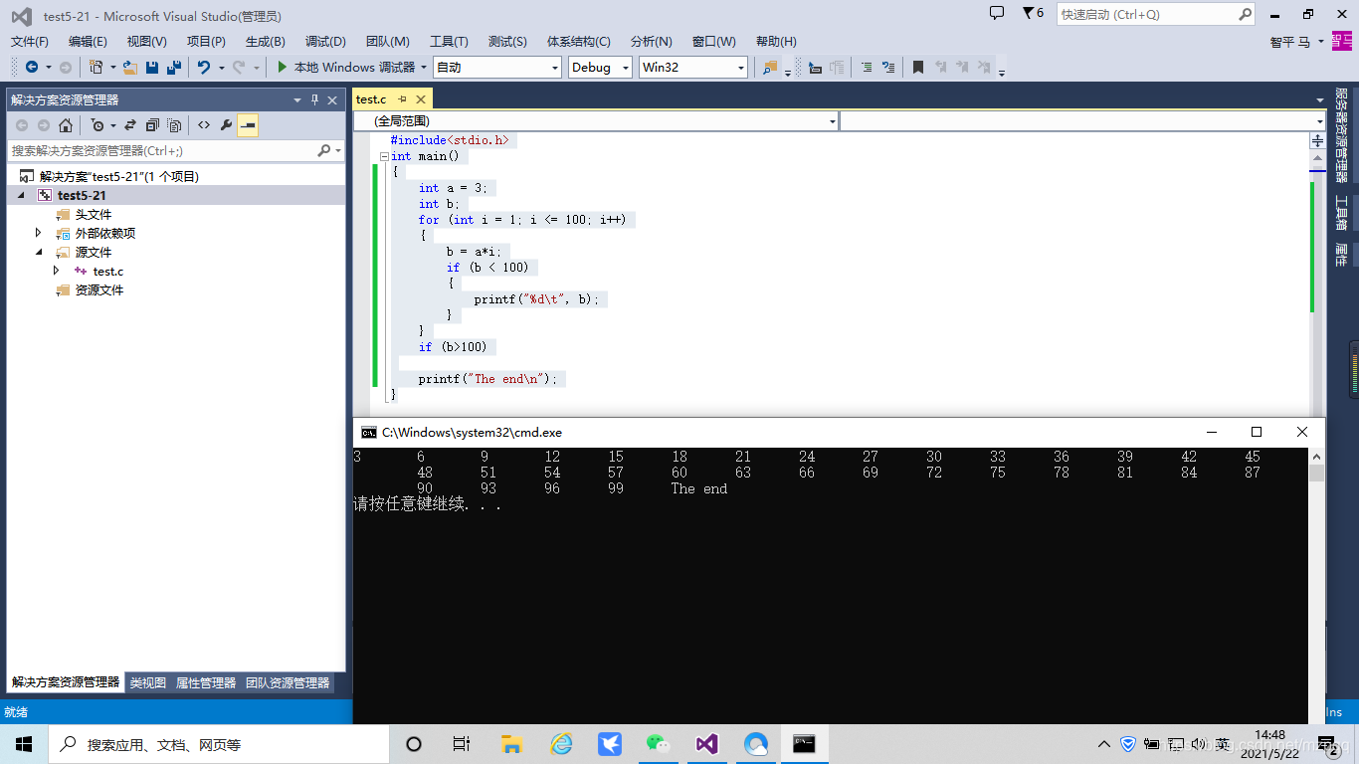1359x764 pixels.
Task: Click the cmd.exe window vertical scrollbar
Action: (x=1316, y=585)
